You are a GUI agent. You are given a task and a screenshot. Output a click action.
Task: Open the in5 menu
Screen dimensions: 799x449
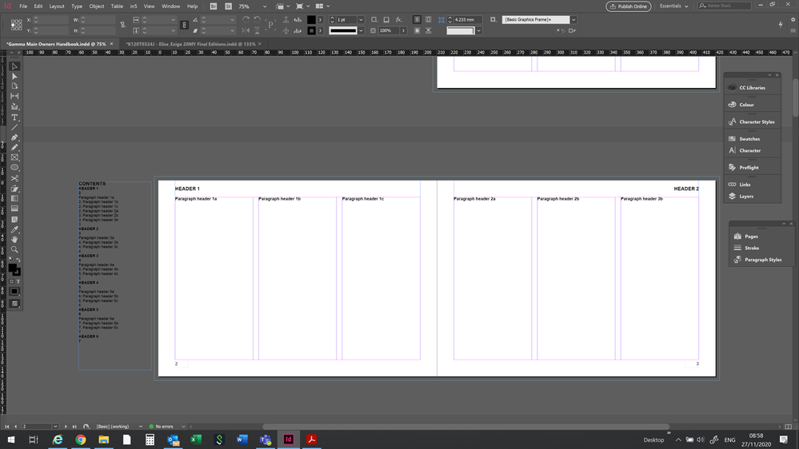pos(134,6)
